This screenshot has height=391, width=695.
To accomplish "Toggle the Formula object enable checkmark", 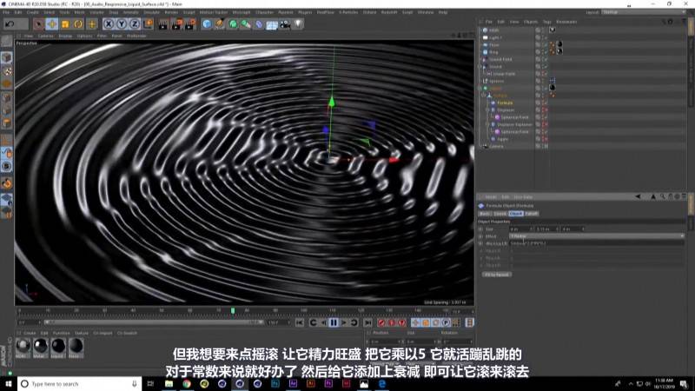I will pyautogui.click(x=547, y=103).
